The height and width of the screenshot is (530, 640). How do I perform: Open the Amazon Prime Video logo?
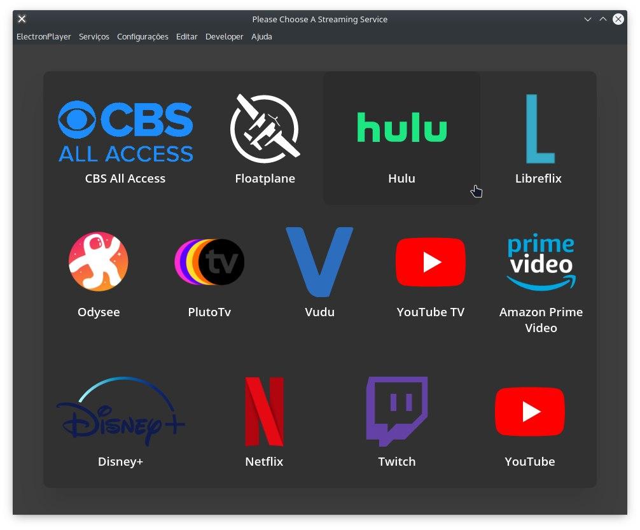(541, 262)
